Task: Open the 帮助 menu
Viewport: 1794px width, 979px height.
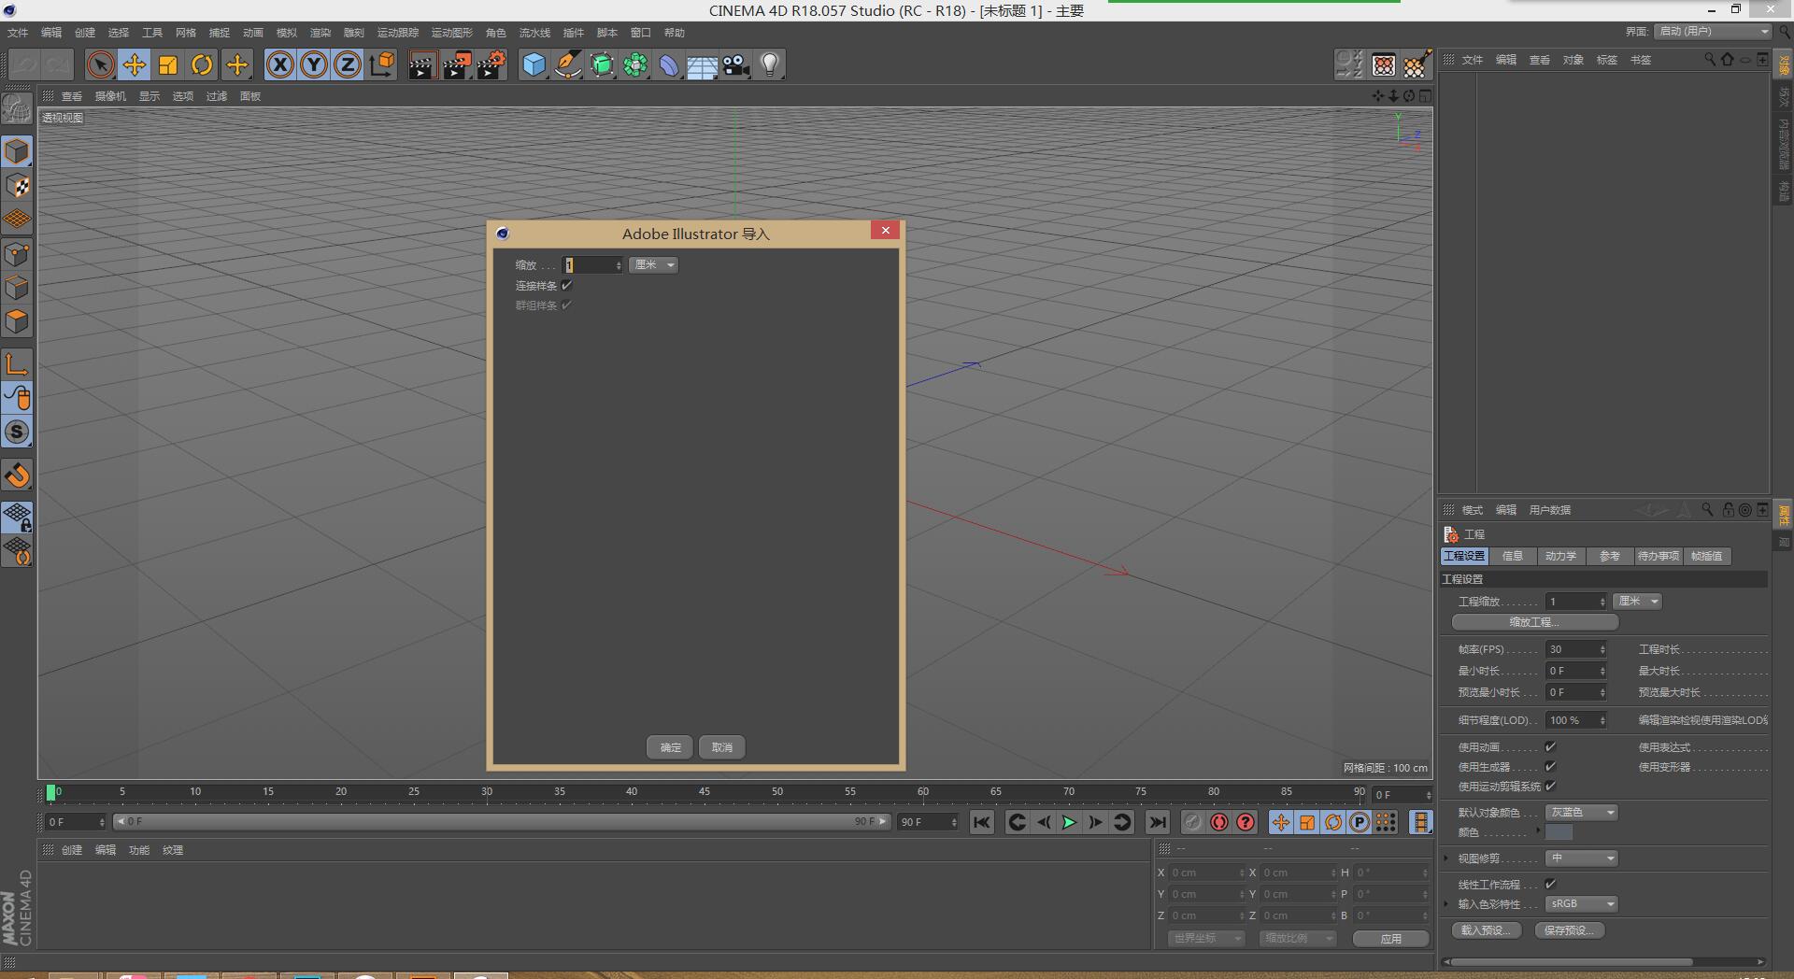Action: [x=674, y=33]
